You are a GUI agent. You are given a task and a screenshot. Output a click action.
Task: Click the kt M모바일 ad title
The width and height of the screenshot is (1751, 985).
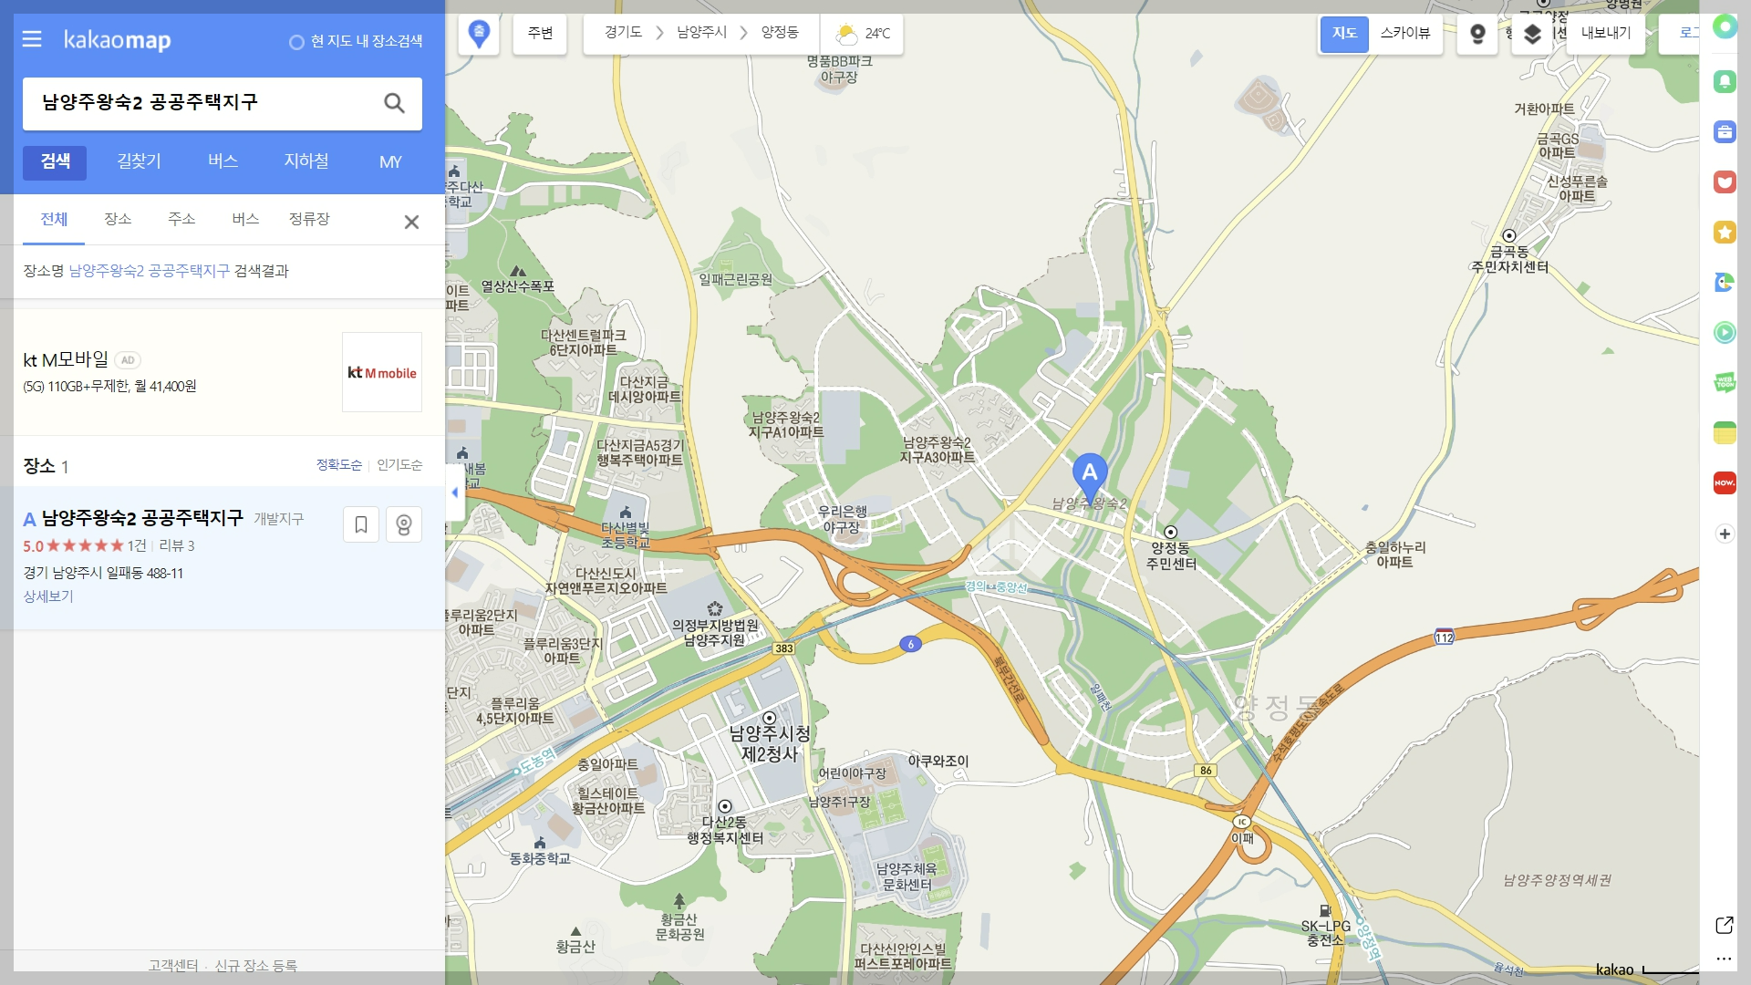[x=66, y=360]
